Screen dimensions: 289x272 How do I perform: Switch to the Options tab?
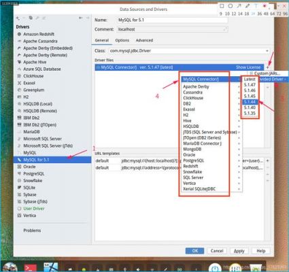coord(122,40)
